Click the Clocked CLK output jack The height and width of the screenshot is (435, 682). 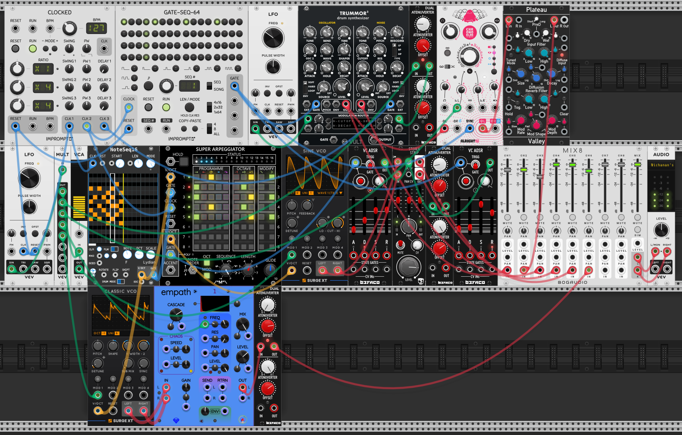click(x=104, y=49)
